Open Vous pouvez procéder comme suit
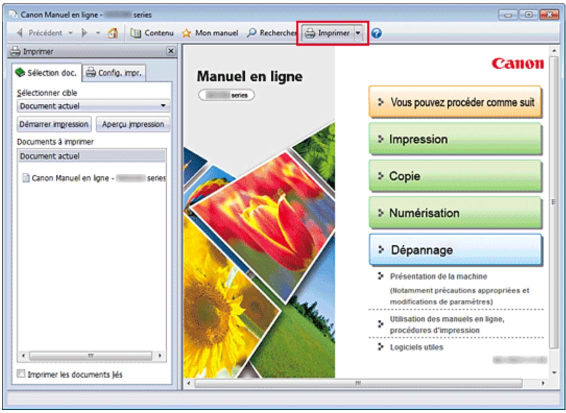This screenshot has width=566, height=413. (x=455, y=102)
